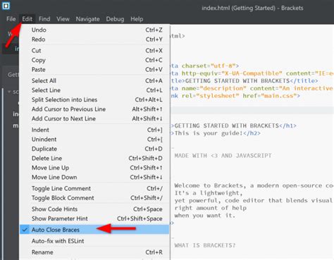Choose Duplicate from the menu
Screen dimensions: 334x260
click(x=94, y=149)
